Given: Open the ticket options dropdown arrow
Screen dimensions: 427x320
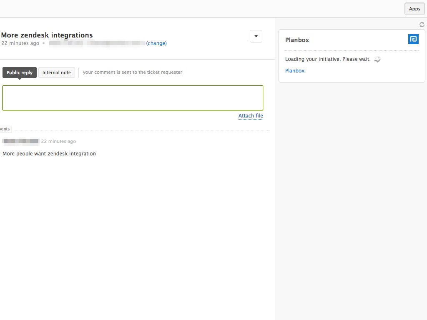Looking at the screenshot, I should tap(256, 36).
